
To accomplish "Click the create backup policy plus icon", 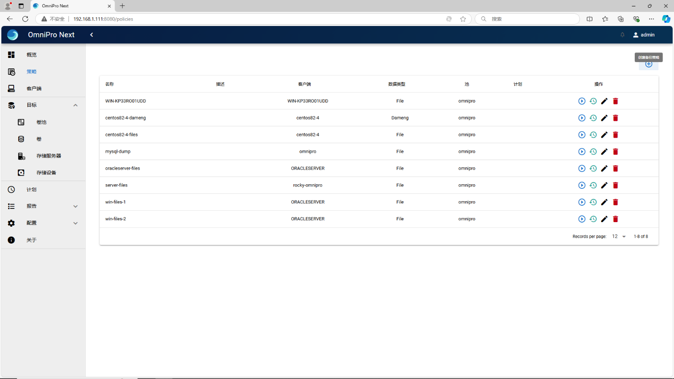I will click(648, 64).
